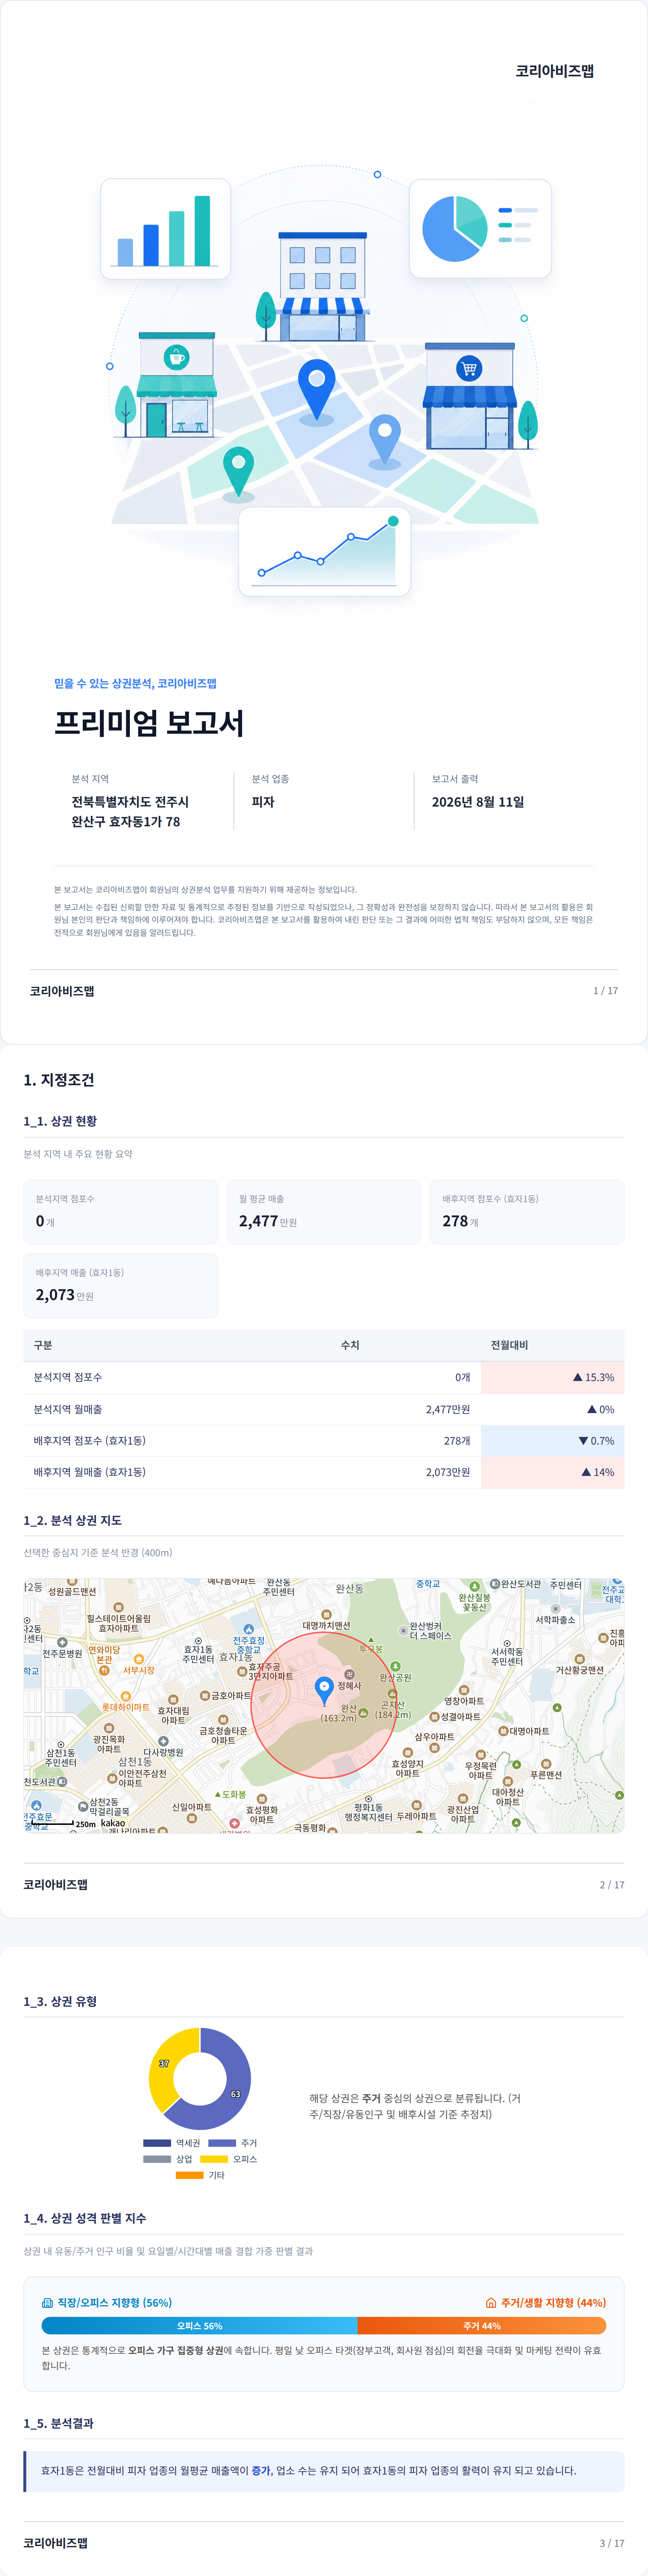This screenshot has width=648, height=2576.
Task: Click the 분석지역 월매출 table row label
Action: coord(67,1409)
